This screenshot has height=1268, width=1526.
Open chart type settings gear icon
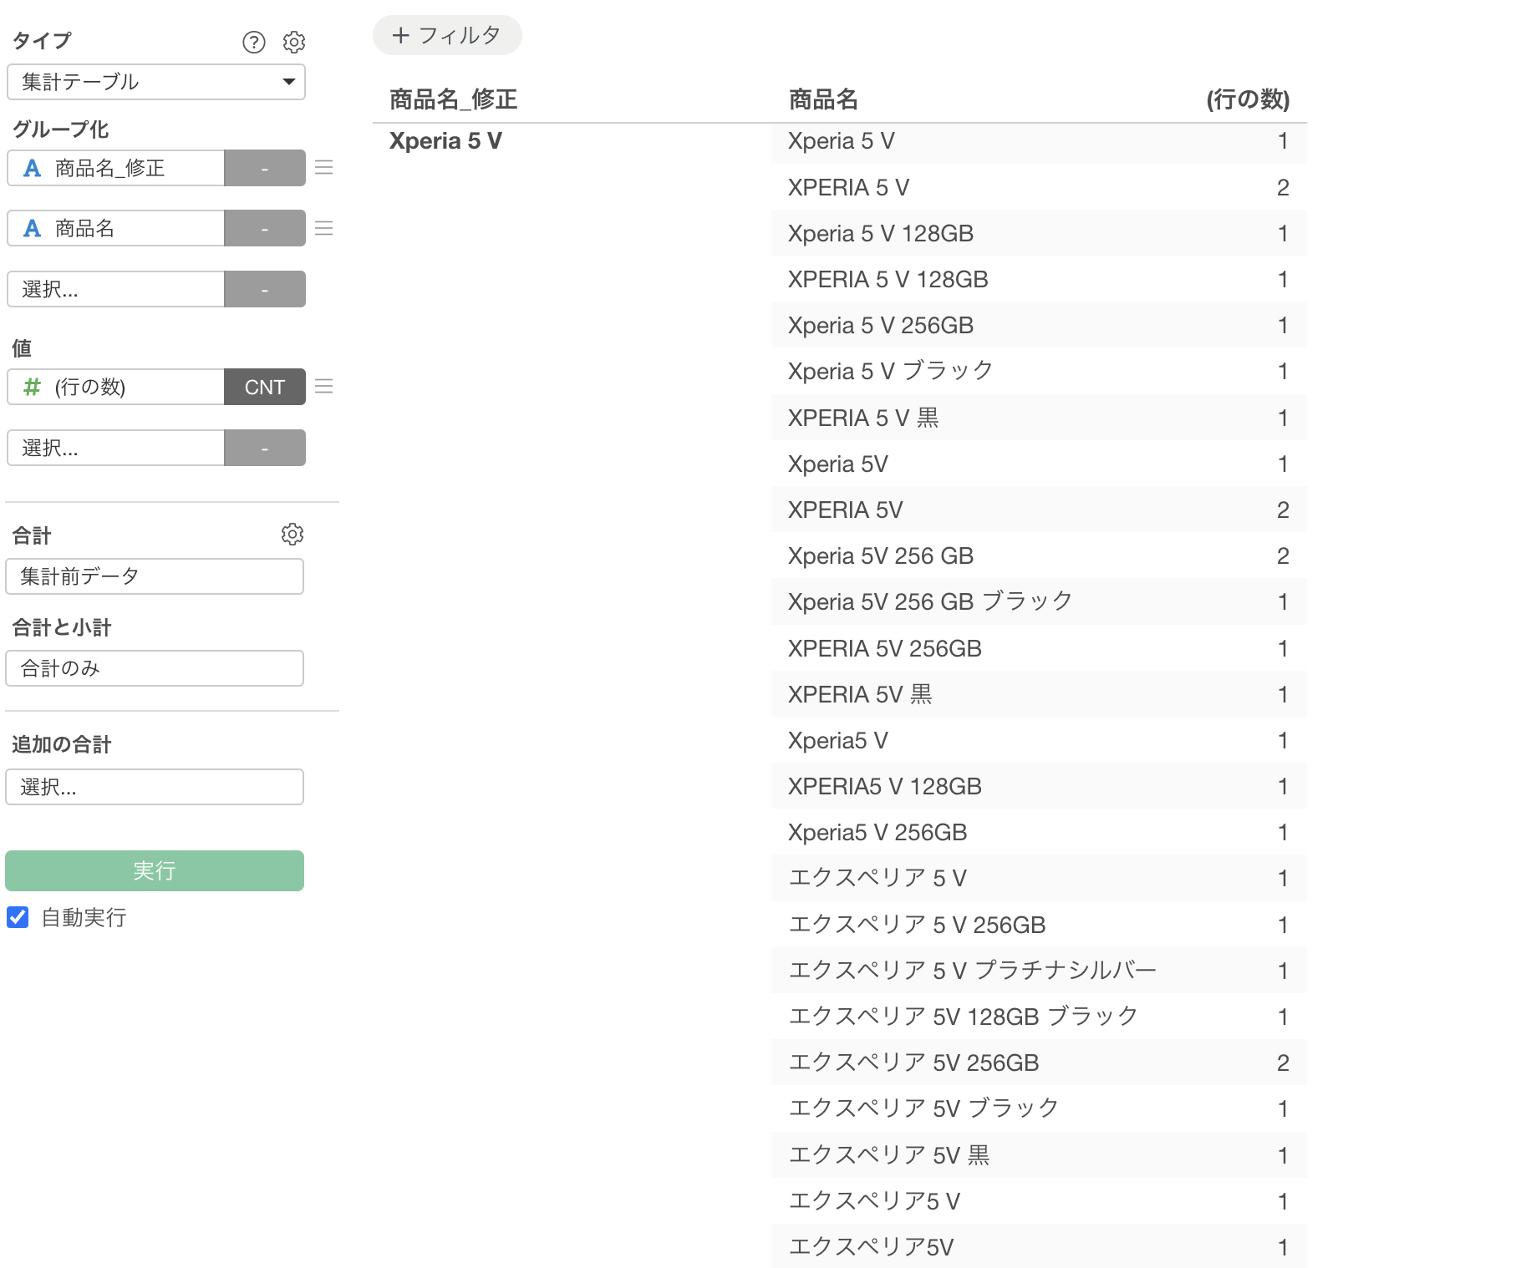[x=293, y=42]
